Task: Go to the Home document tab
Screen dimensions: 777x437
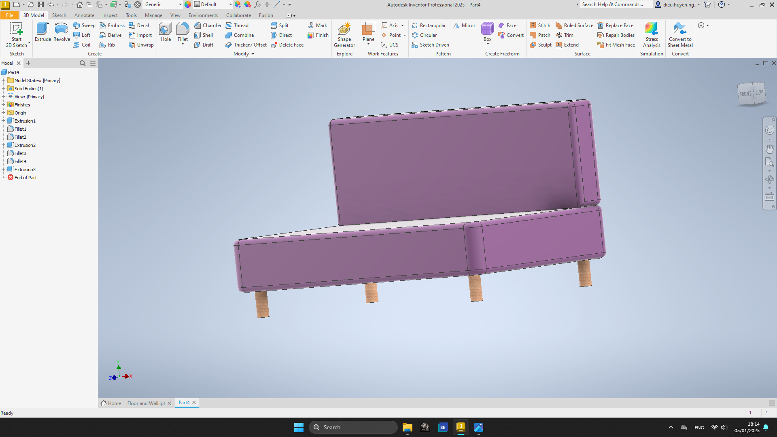Action: (111, 403)
